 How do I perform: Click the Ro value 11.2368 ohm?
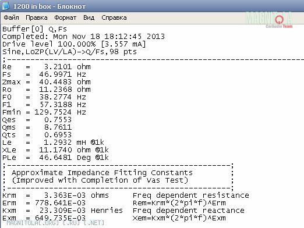65,90
